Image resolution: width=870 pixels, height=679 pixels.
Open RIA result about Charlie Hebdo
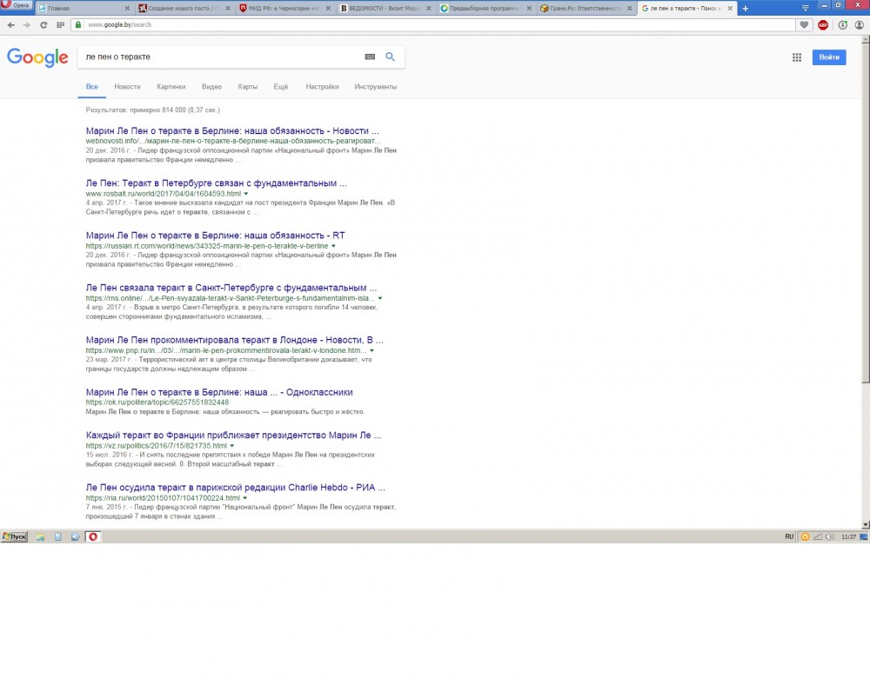[x=235, y=487]
